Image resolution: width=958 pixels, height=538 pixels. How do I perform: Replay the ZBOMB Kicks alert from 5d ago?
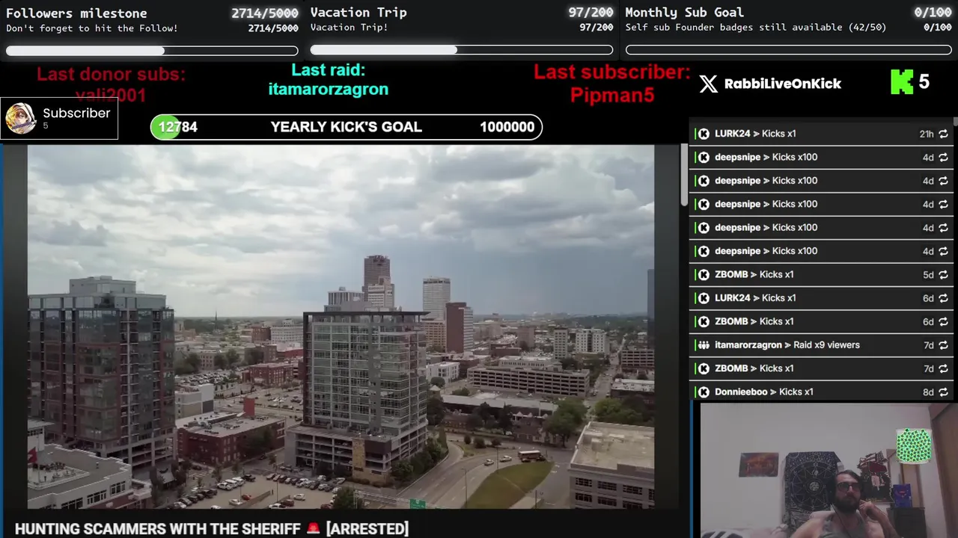(x=943, y=275)
